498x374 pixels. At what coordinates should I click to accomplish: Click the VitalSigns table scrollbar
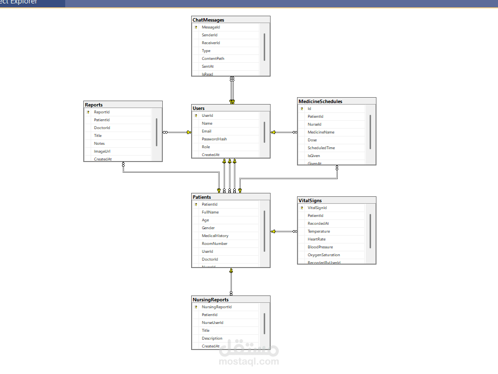pyautogui.click(x=371, y=231)
